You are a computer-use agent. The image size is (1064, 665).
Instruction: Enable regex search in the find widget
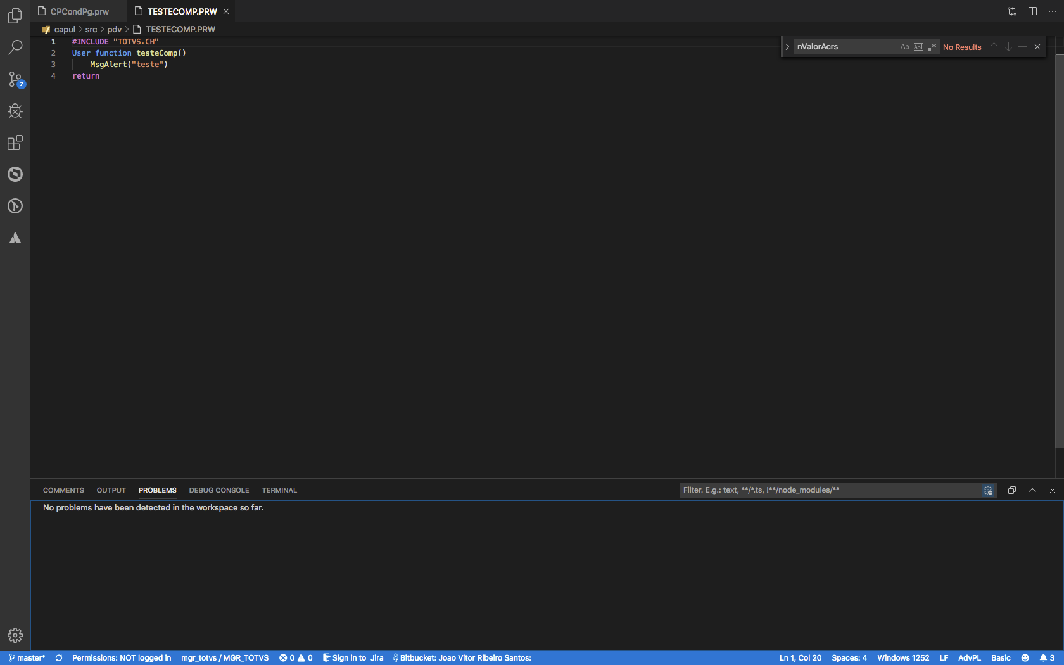[x=931, y=46]
